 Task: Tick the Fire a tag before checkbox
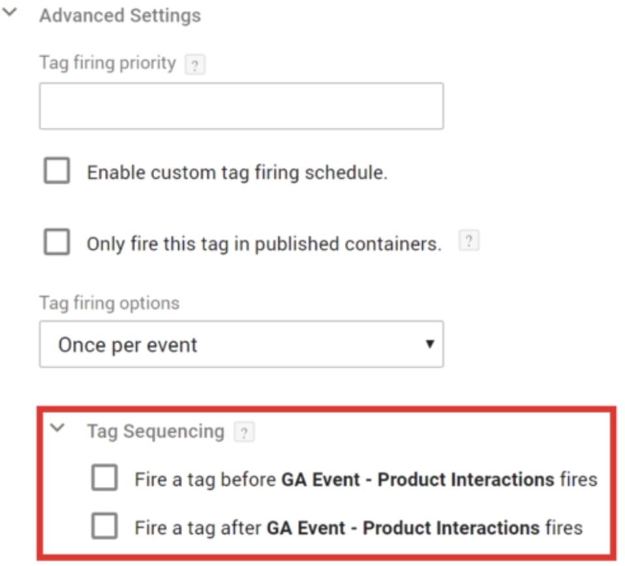(104, 477)
